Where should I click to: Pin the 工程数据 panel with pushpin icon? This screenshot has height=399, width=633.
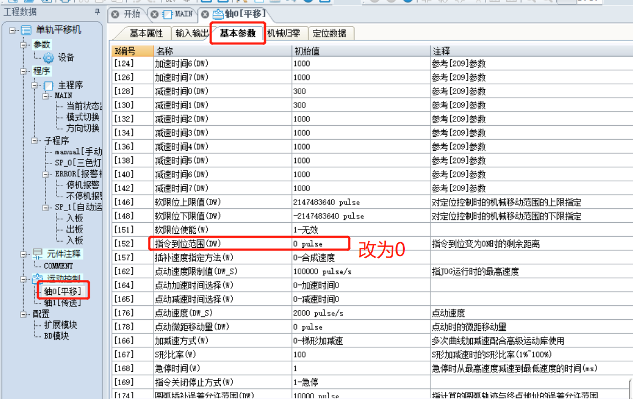pos(97,12)
